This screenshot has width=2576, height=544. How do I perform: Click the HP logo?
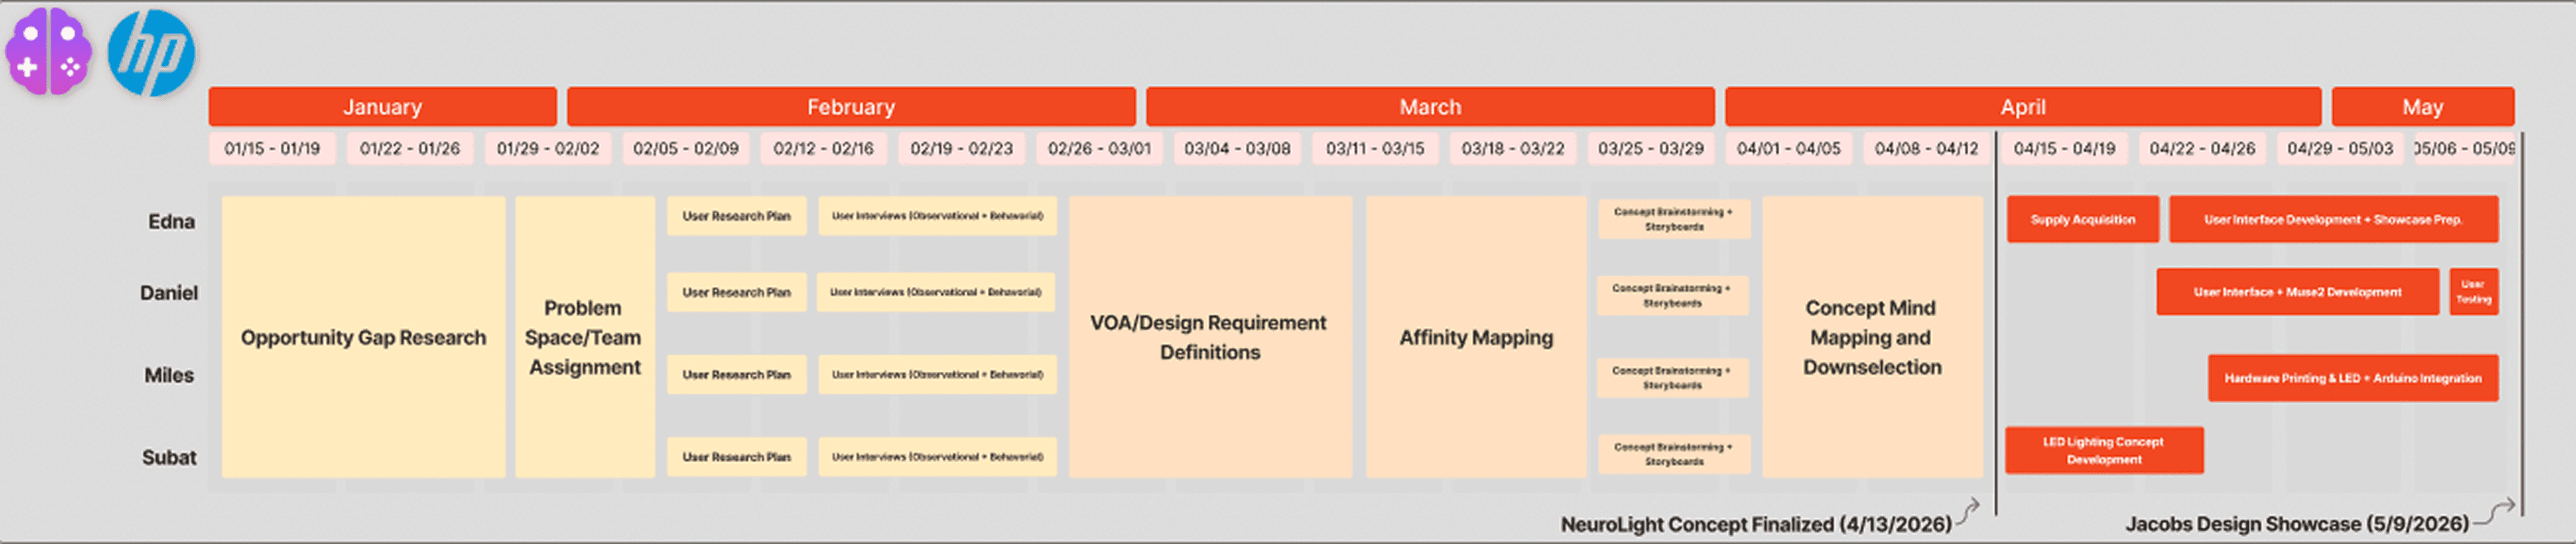tap(151, 53)
